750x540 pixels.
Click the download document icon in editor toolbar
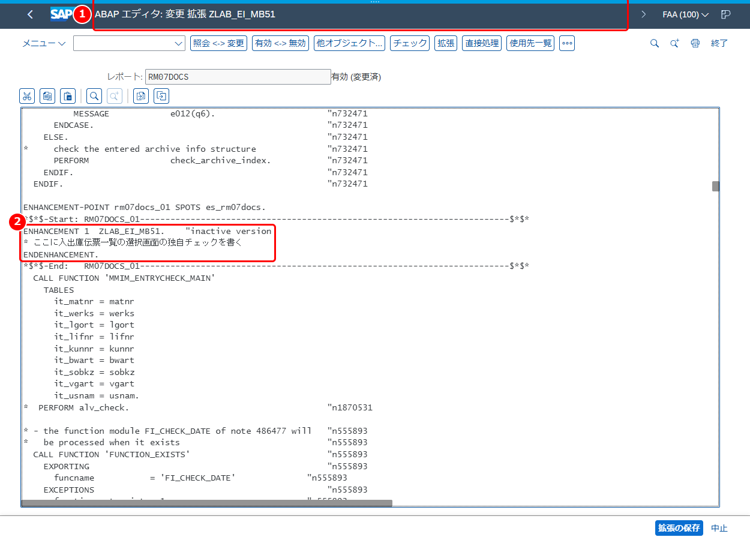[x=161, y=95]
